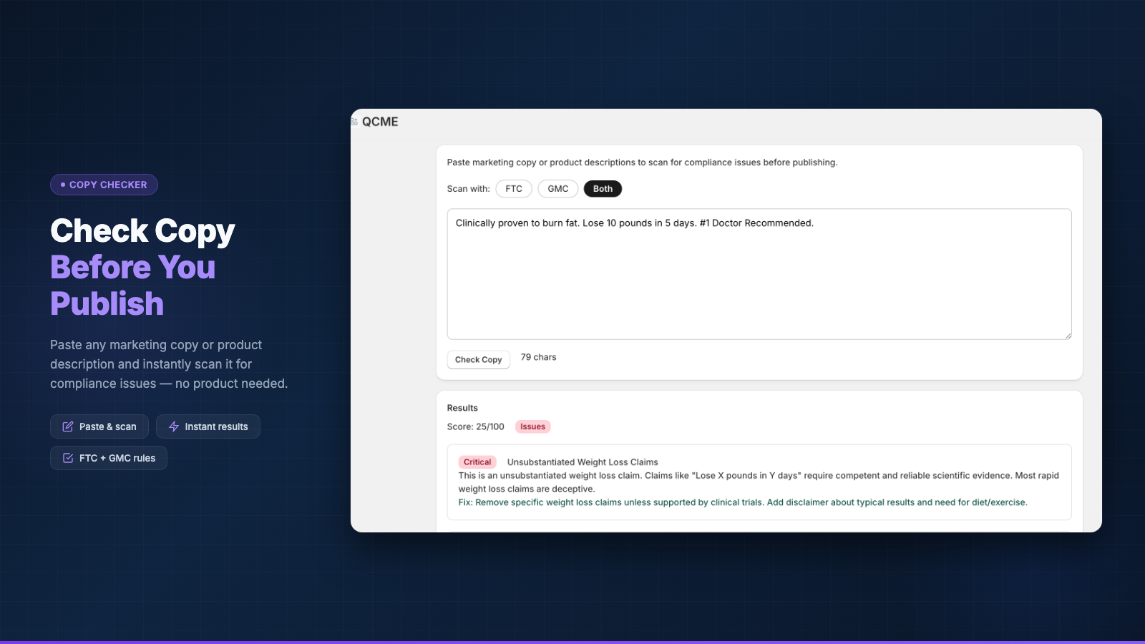Screen dimensions: 1145x644
Task: Click the checkmark icon in FTC + GMC rules badge
Action: point(68,458)
